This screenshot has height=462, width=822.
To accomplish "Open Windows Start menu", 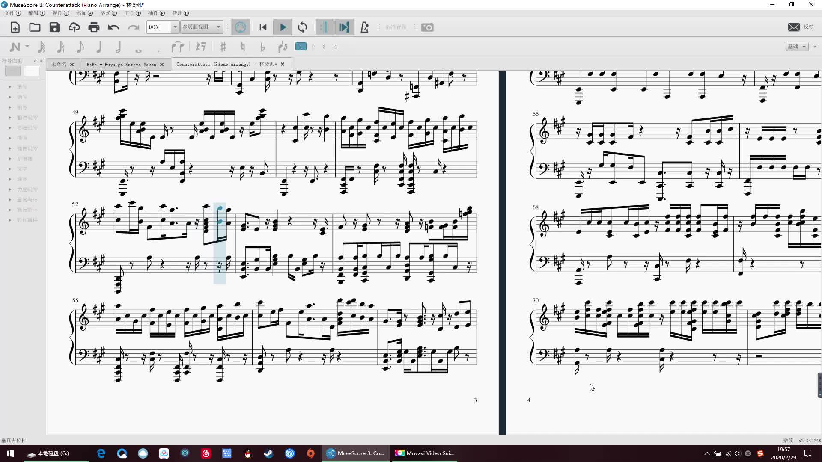I will [x=10, y=453].
